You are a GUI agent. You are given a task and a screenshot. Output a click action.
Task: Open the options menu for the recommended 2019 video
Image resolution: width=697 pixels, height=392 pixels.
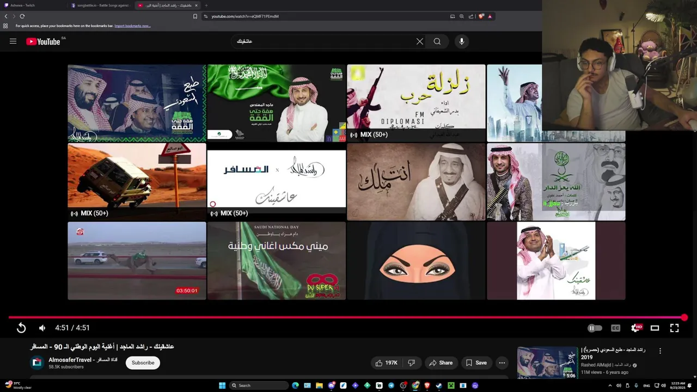click(x=660, y=351)
